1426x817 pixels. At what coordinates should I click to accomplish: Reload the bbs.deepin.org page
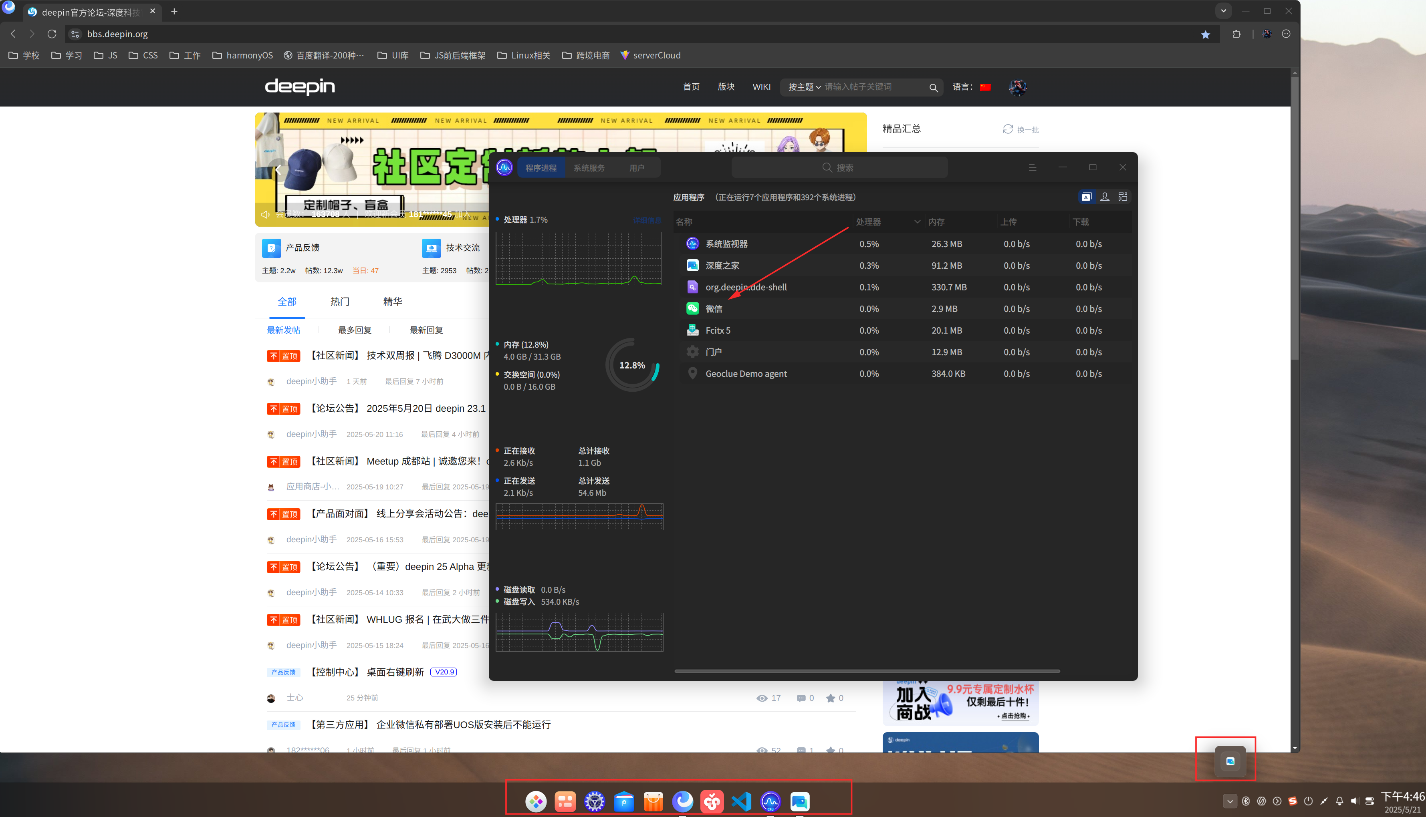(52, 34)
